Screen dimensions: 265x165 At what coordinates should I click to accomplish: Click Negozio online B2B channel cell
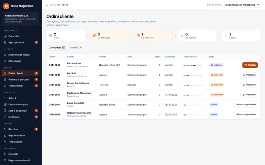(110, 65)
